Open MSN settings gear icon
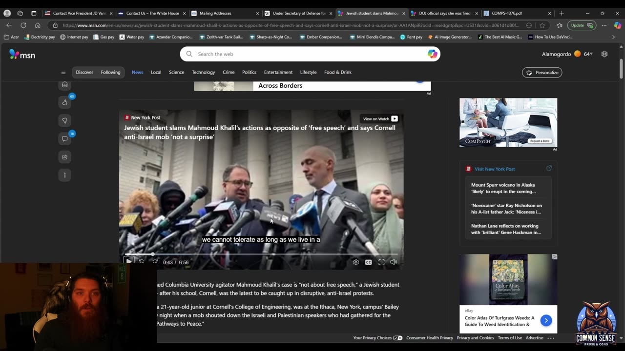The image size is (625, 351). [604, 54]
